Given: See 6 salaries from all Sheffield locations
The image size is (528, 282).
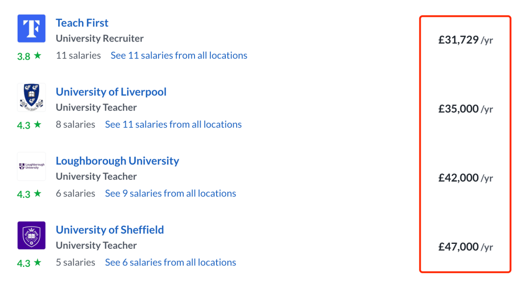Looking at the screenshot, I should point(171,262).
